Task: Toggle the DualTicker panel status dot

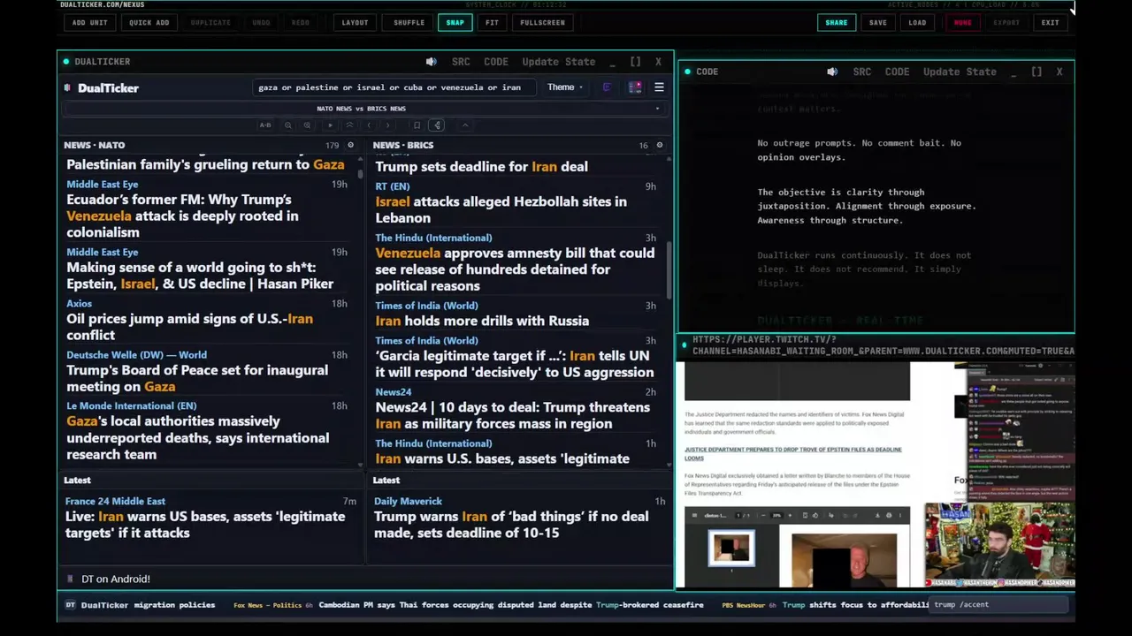Action: tap(66, 62)
